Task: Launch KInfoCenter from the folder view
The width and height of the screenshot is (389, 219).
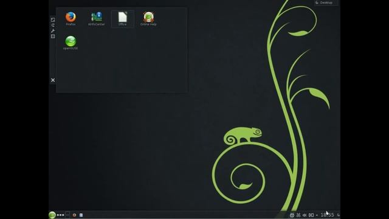Action: [97, 19]
